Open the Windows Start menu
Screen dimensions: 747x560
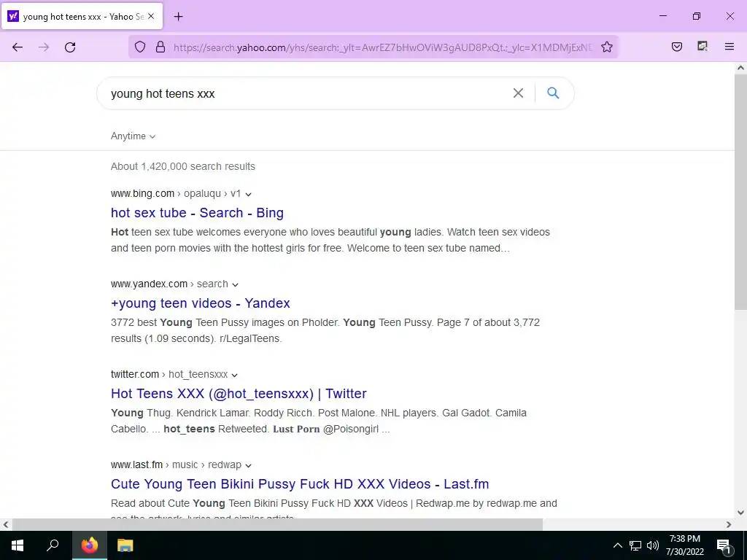pyautogui.click(x=18, y=545)
